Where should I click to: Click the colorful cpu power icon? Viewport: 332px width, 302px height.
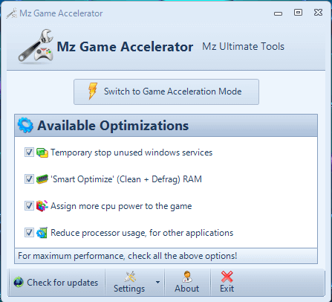(x=42, y=206)
